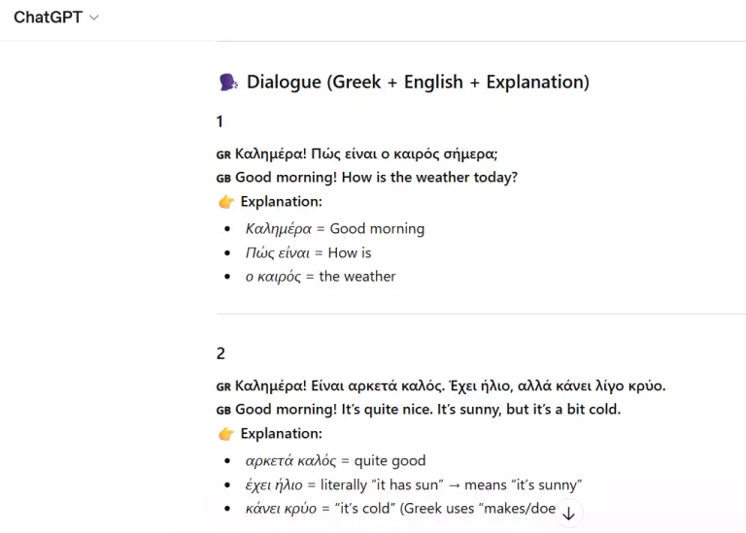The height and width of the screenshot is (533, 746).
Task: Click the GB flag before It's quite nice
Action: point(223,411)
